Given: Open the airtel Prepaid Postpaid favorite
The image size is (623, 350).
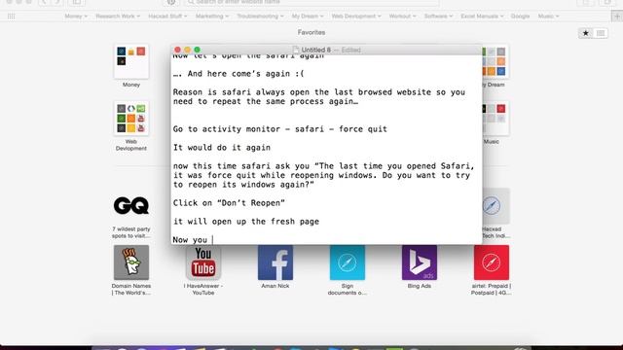Looking at the screenshot, I should point(491,262).
